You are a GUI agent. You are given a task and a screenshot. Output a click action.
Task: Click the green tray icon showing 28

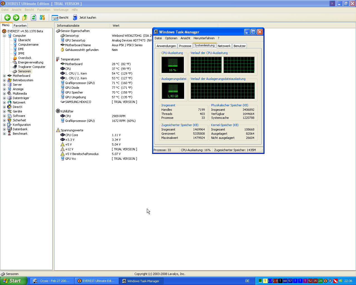320,281
